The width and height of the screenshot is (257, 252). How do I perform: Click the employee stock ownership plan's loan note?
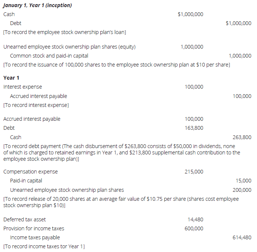tap(64, 32)
